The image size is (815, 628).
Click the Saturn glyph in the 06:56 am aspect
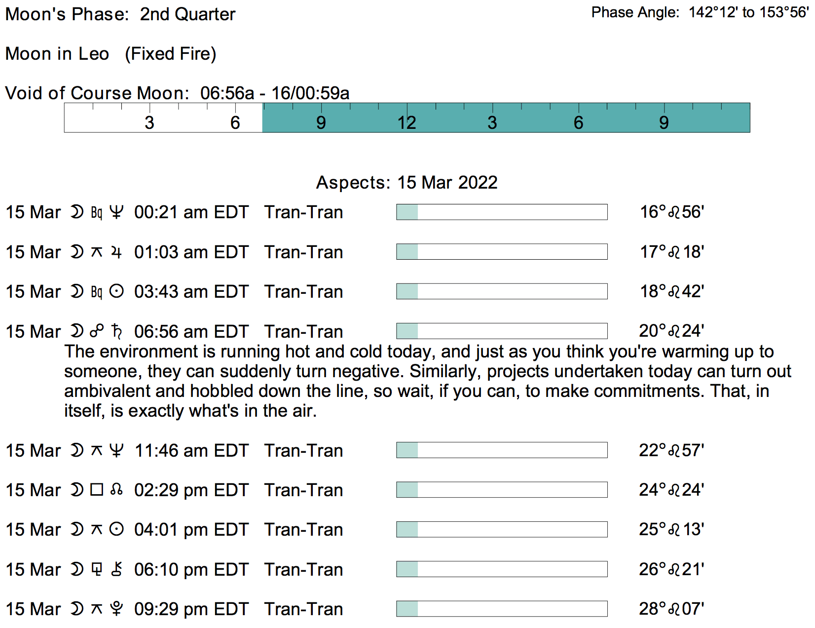tap(116, 331)
